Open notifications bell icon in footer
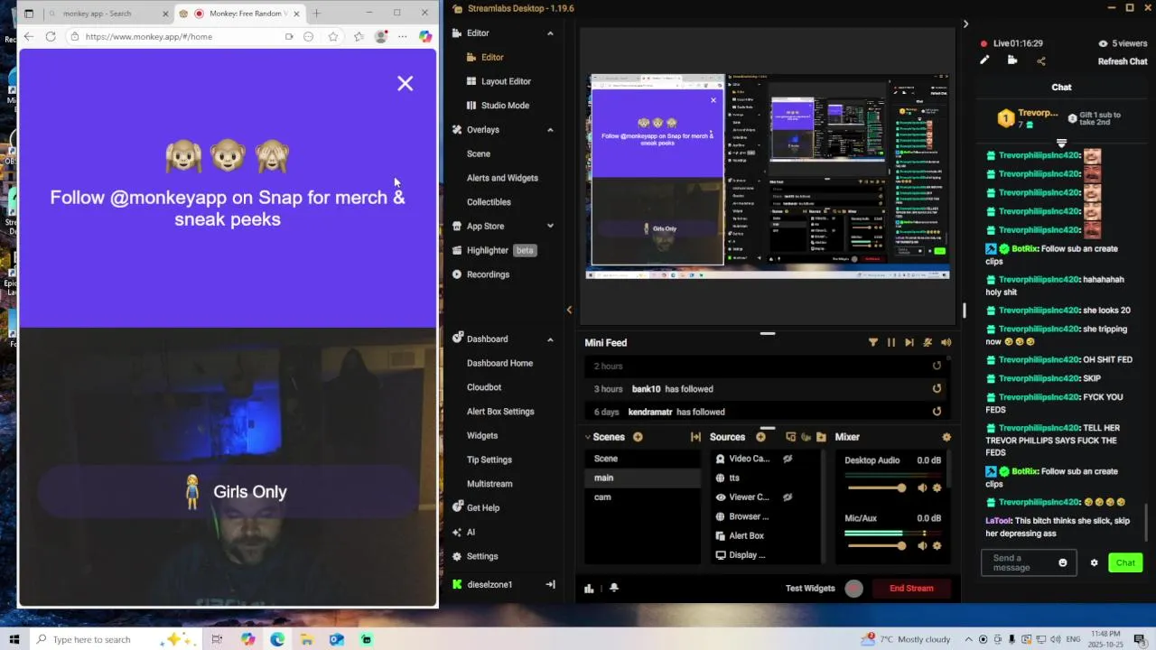The image size is (1156, 650). click(x=614, y=588)
